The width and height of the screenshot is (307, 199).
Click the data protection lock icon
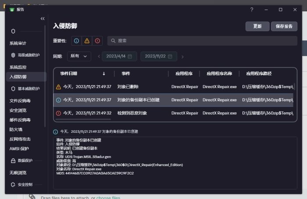(13, 161)
